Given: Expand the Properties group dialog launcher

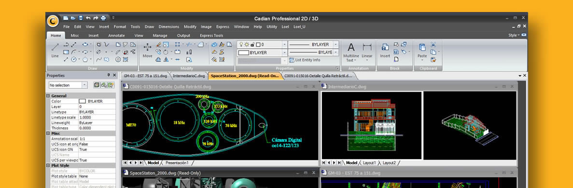Looking at the screenshot, I should pyautogui.click(x=337, y=68).
